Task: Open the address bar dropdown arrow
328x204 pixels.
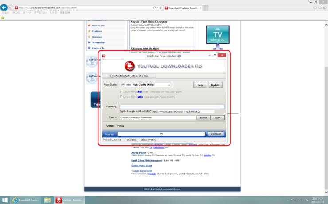Action: (x=157, y=8)
